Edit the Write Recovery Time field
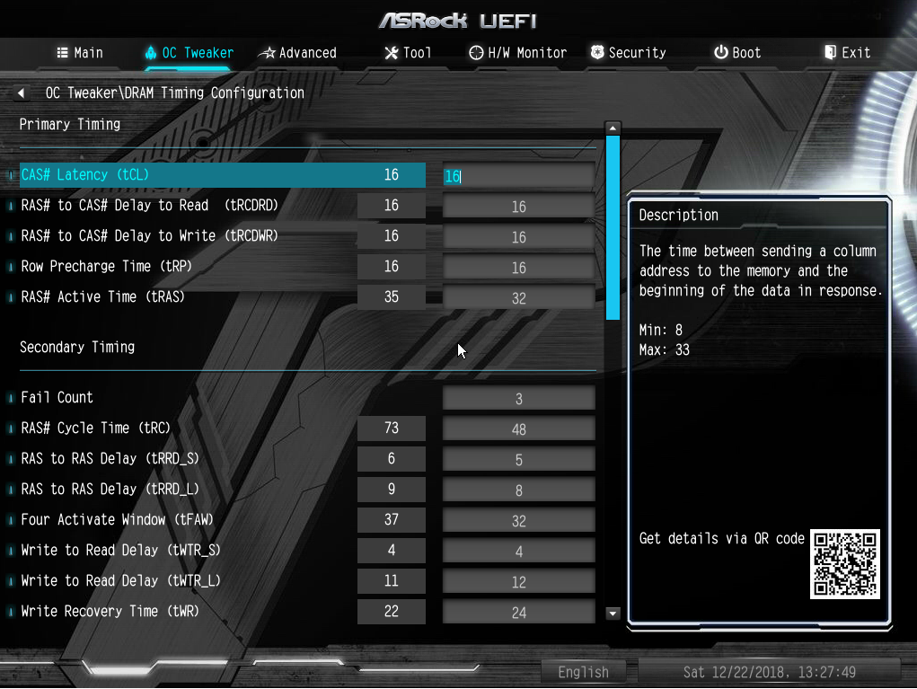The image size is (917, 689). 519,611
